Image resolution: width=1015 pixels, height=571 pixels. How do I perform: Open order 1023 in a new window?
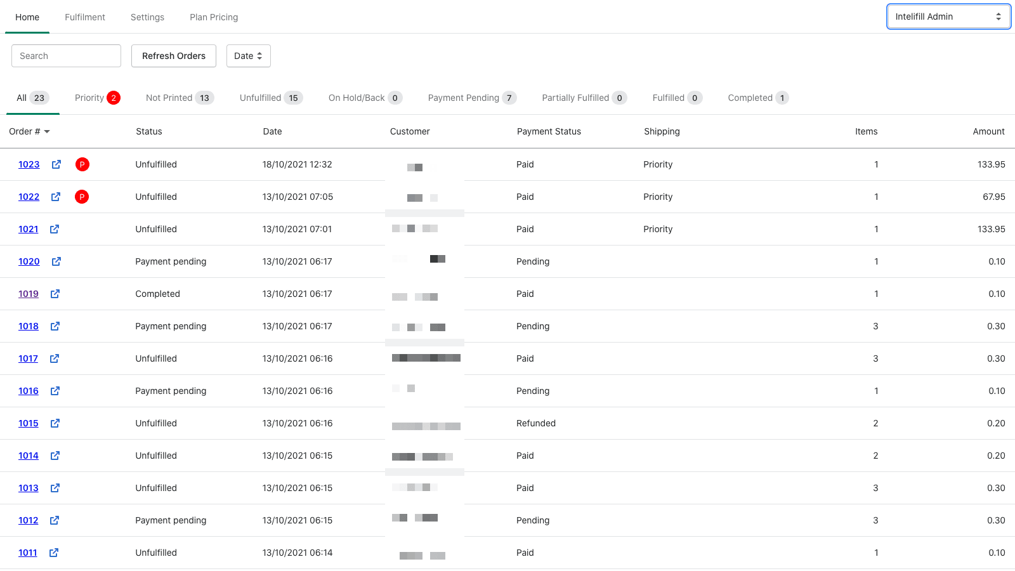click(x=56, y=164)
